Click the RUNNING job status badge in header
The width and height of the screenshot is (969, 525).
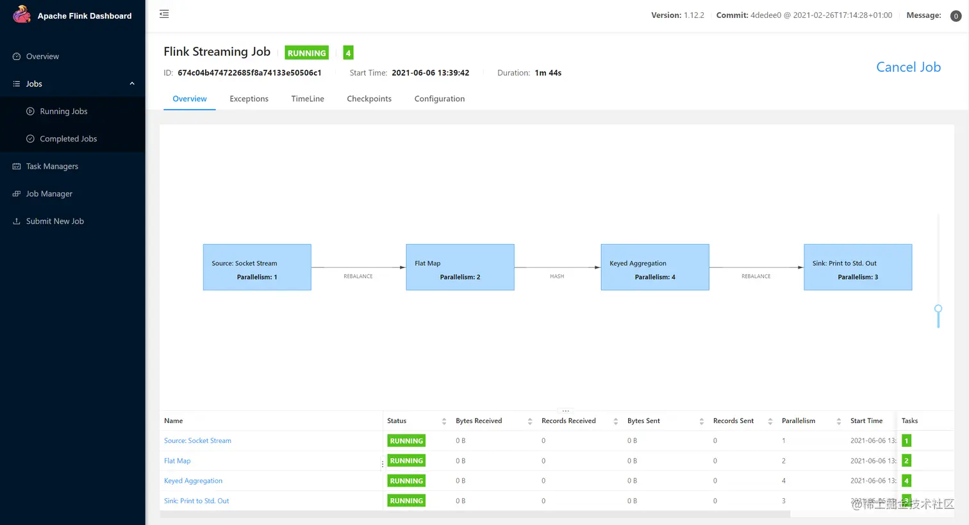(x=306, y=53)
